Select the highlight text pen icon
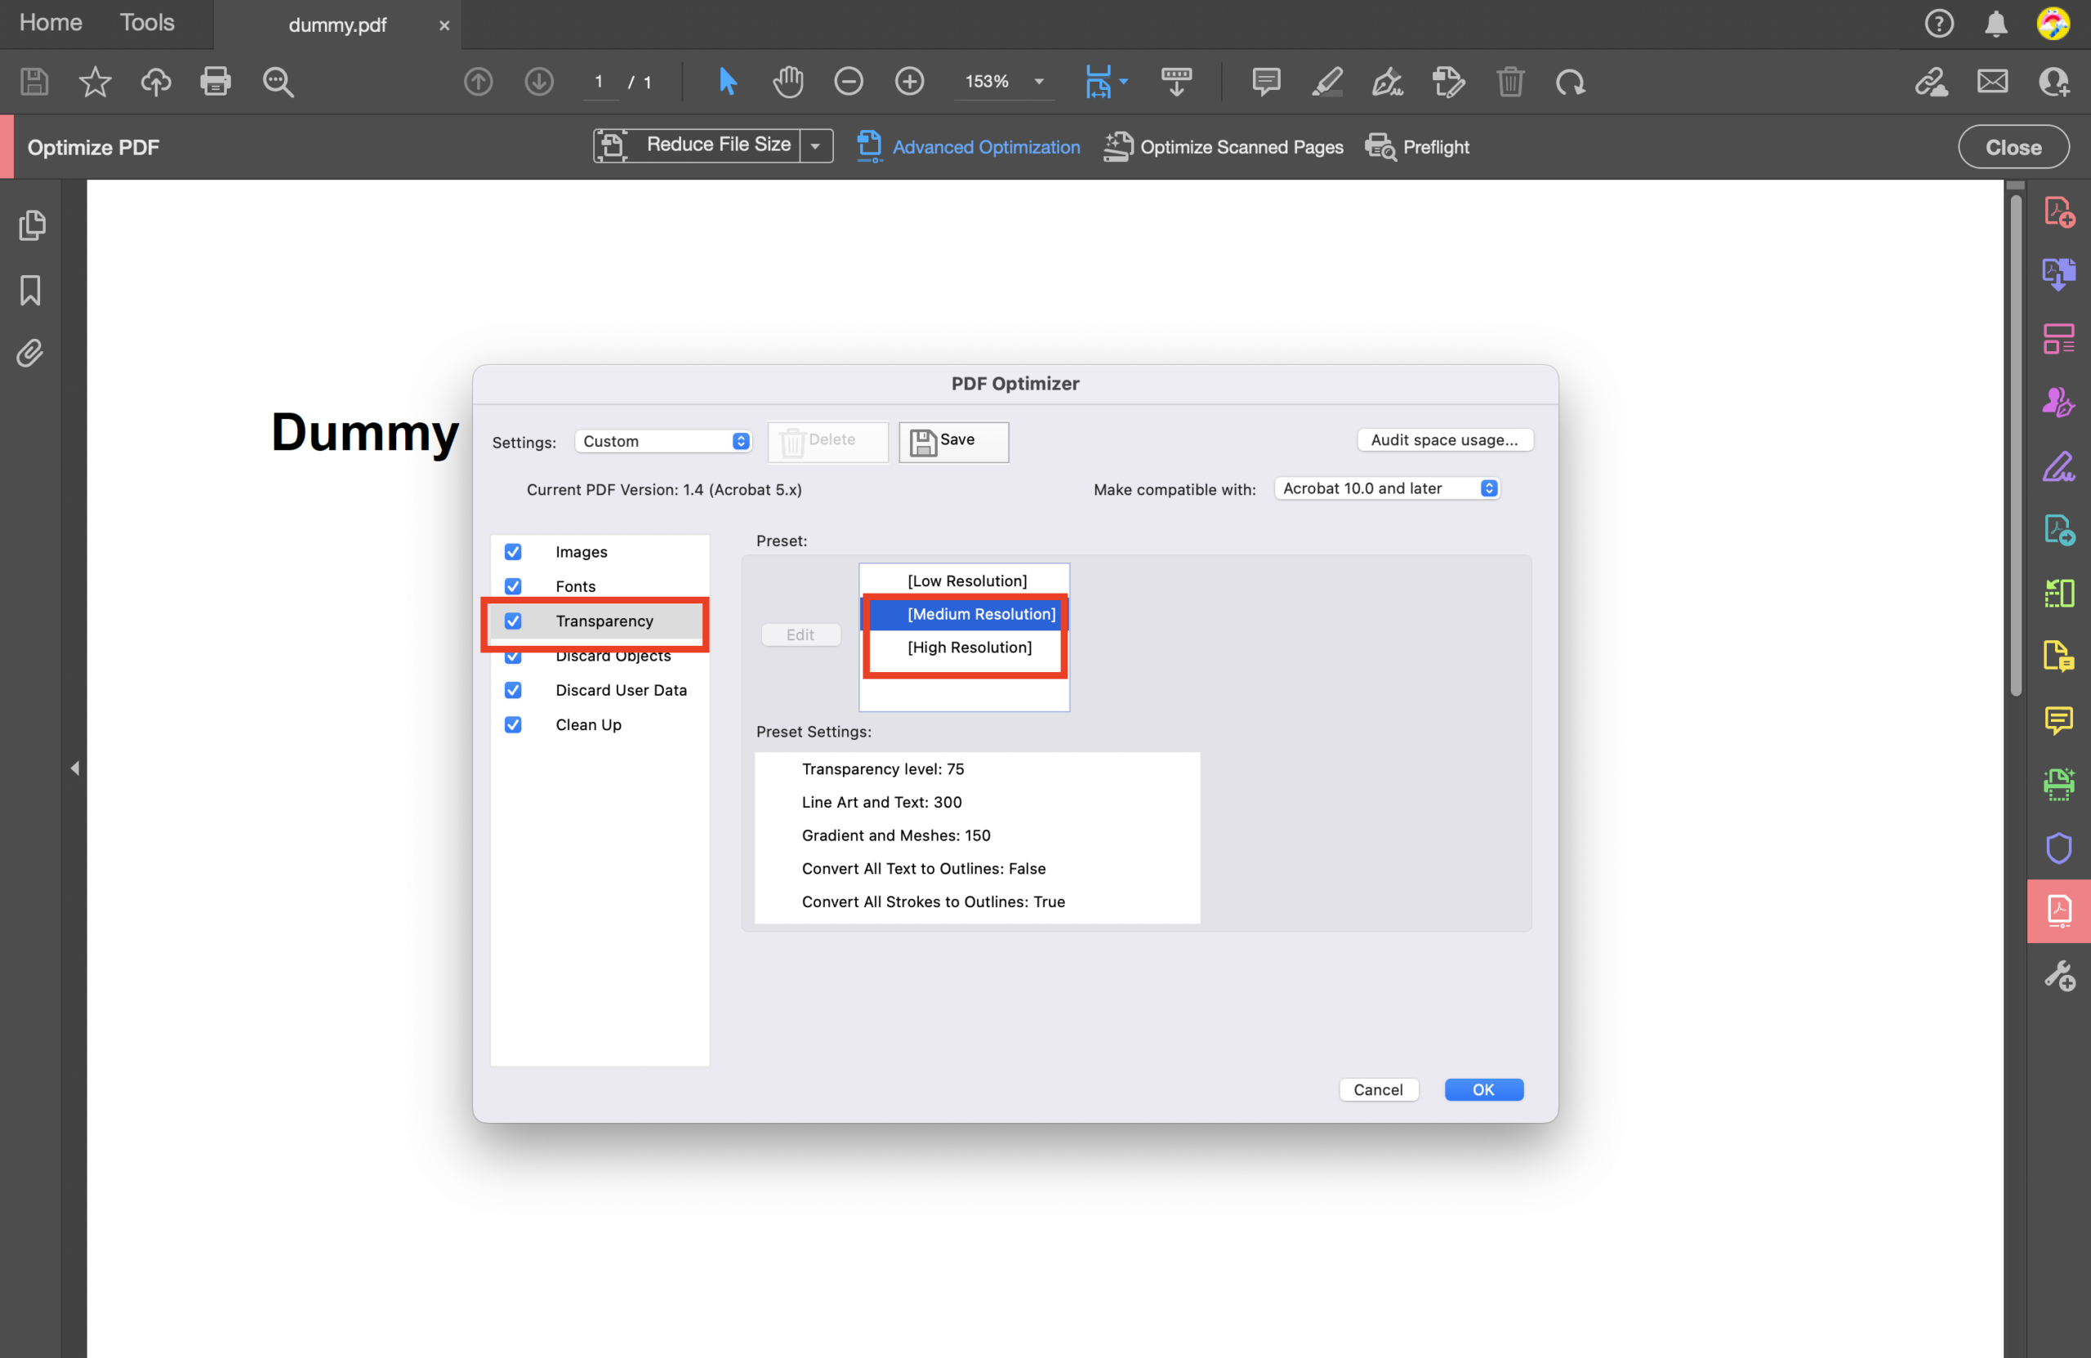This screenshot has height=1358, width=2091. [x=1326, y=82]
